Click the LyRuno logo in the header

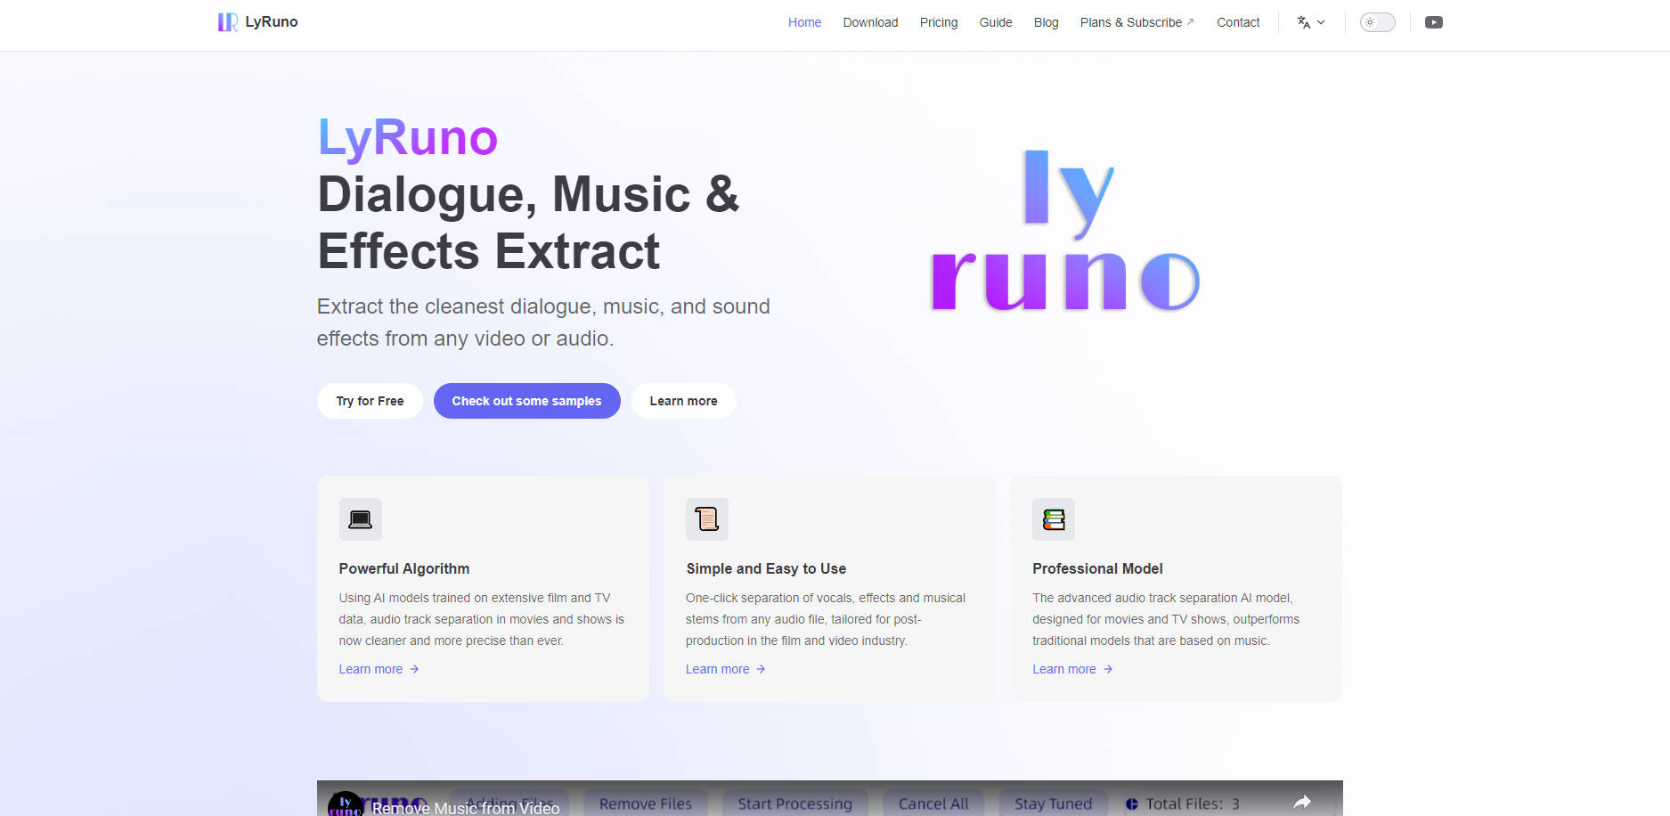(x=257, y=21)
